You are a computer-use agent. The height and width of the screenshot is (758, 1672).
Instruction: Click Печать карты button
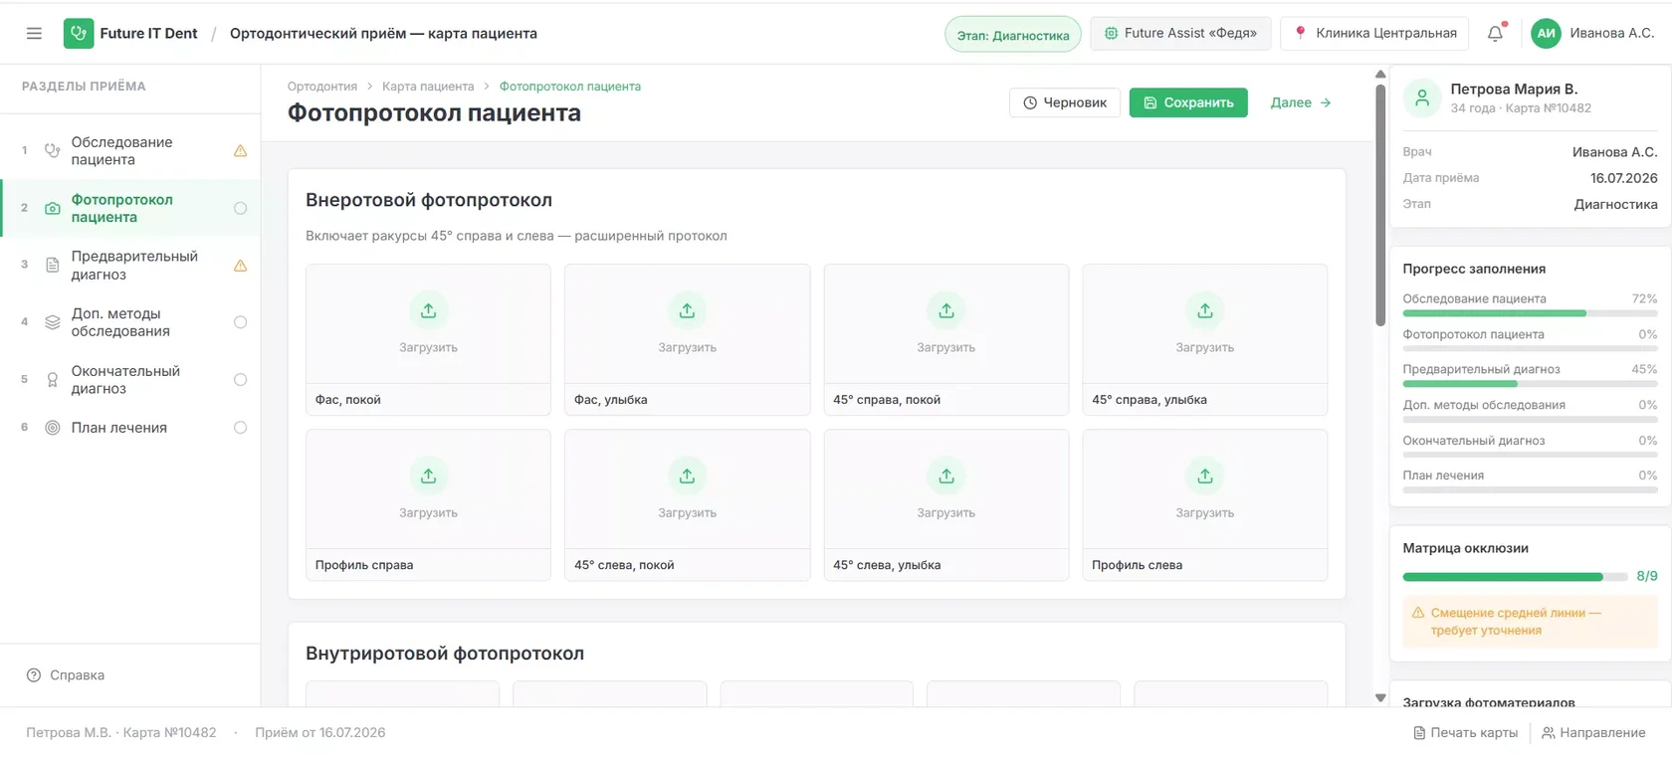click(x=1465, y=733)
